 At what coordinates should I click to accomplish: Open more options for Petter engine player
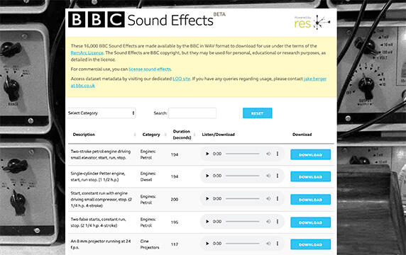click(x=278, y=176)
